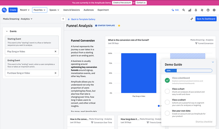Open Media Streaming - Analytics project dropdown

coord(18,19)
